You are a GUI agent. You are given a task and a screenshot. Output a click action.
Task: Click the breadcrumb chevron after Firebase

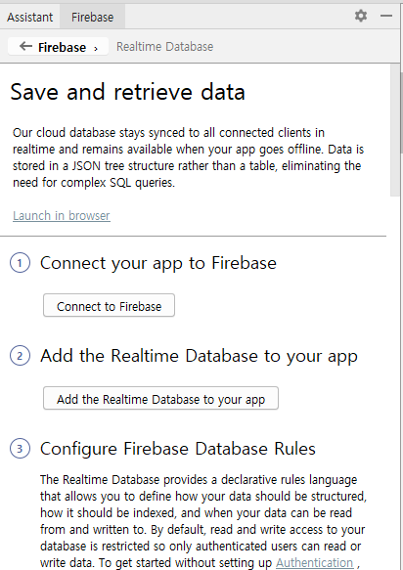[96, 48]
